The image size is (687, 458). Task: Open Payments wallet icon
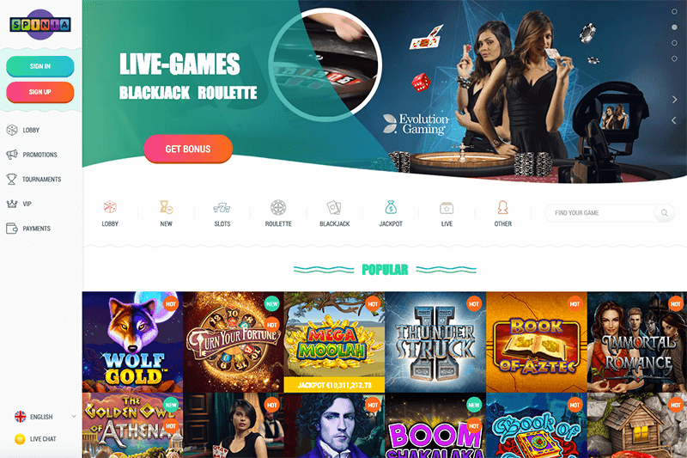[12, 229]
